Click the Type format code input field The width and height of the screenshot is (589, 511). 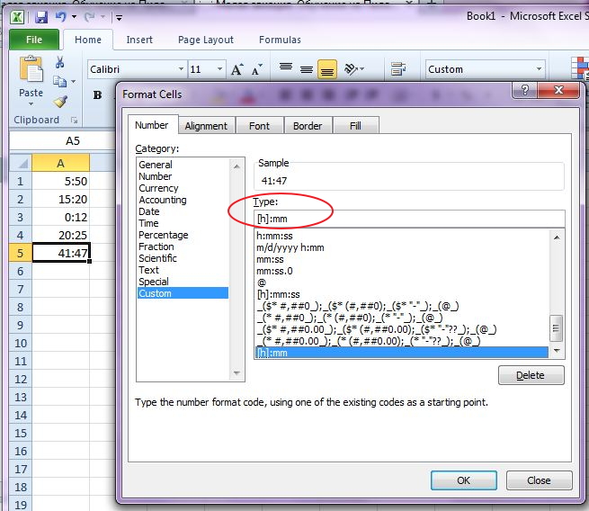[x=409, y=218]
